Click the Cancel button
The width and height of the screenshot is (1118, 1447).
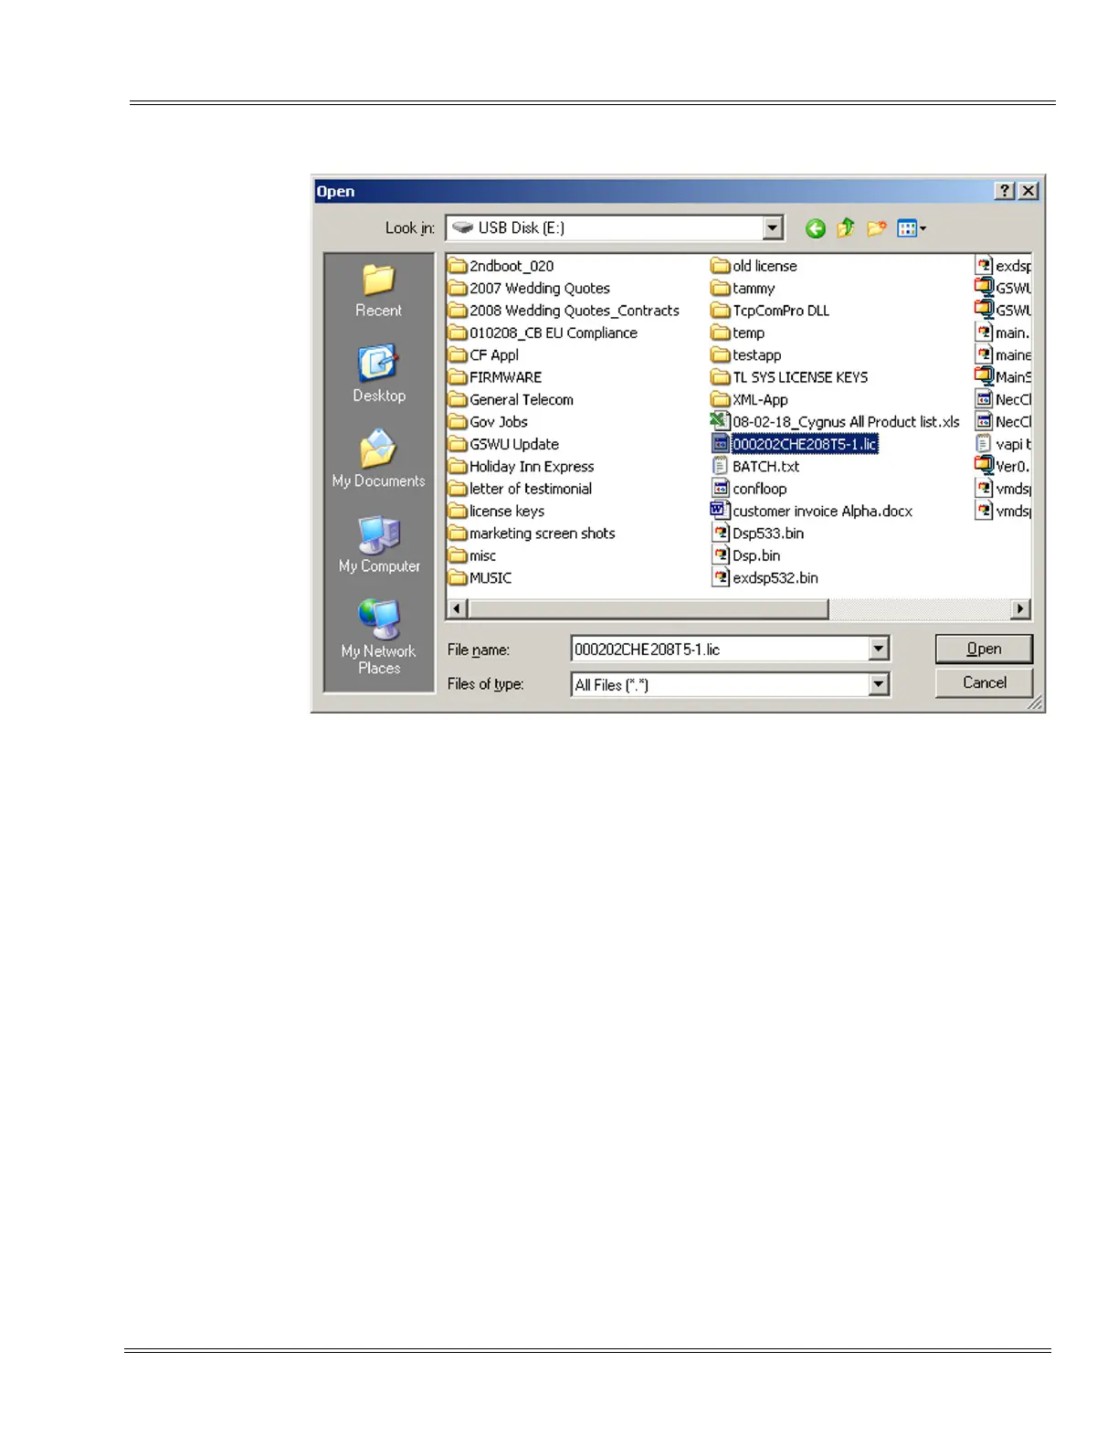coord(984,682)
